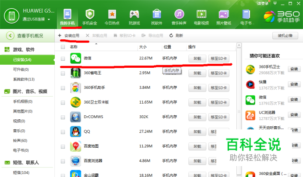Check the box for 360省电王
303x177 pixels.
pos(63,73)
